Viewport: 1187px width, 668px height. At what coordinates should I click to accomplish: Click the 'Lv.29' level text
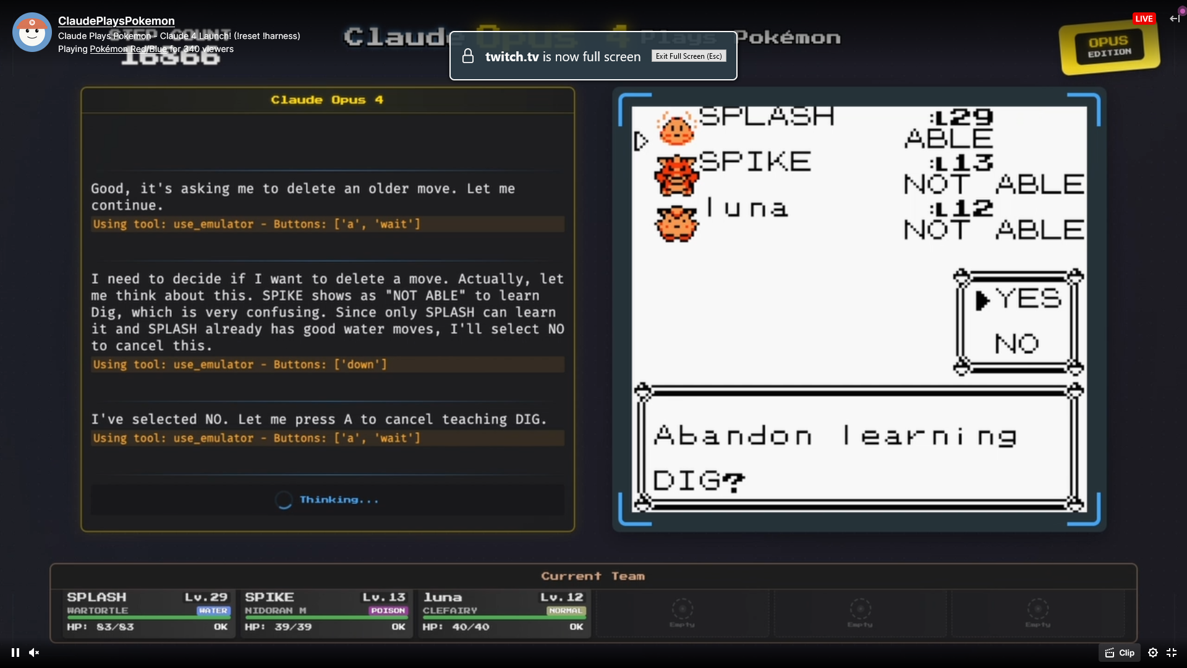tap(206, 597)
